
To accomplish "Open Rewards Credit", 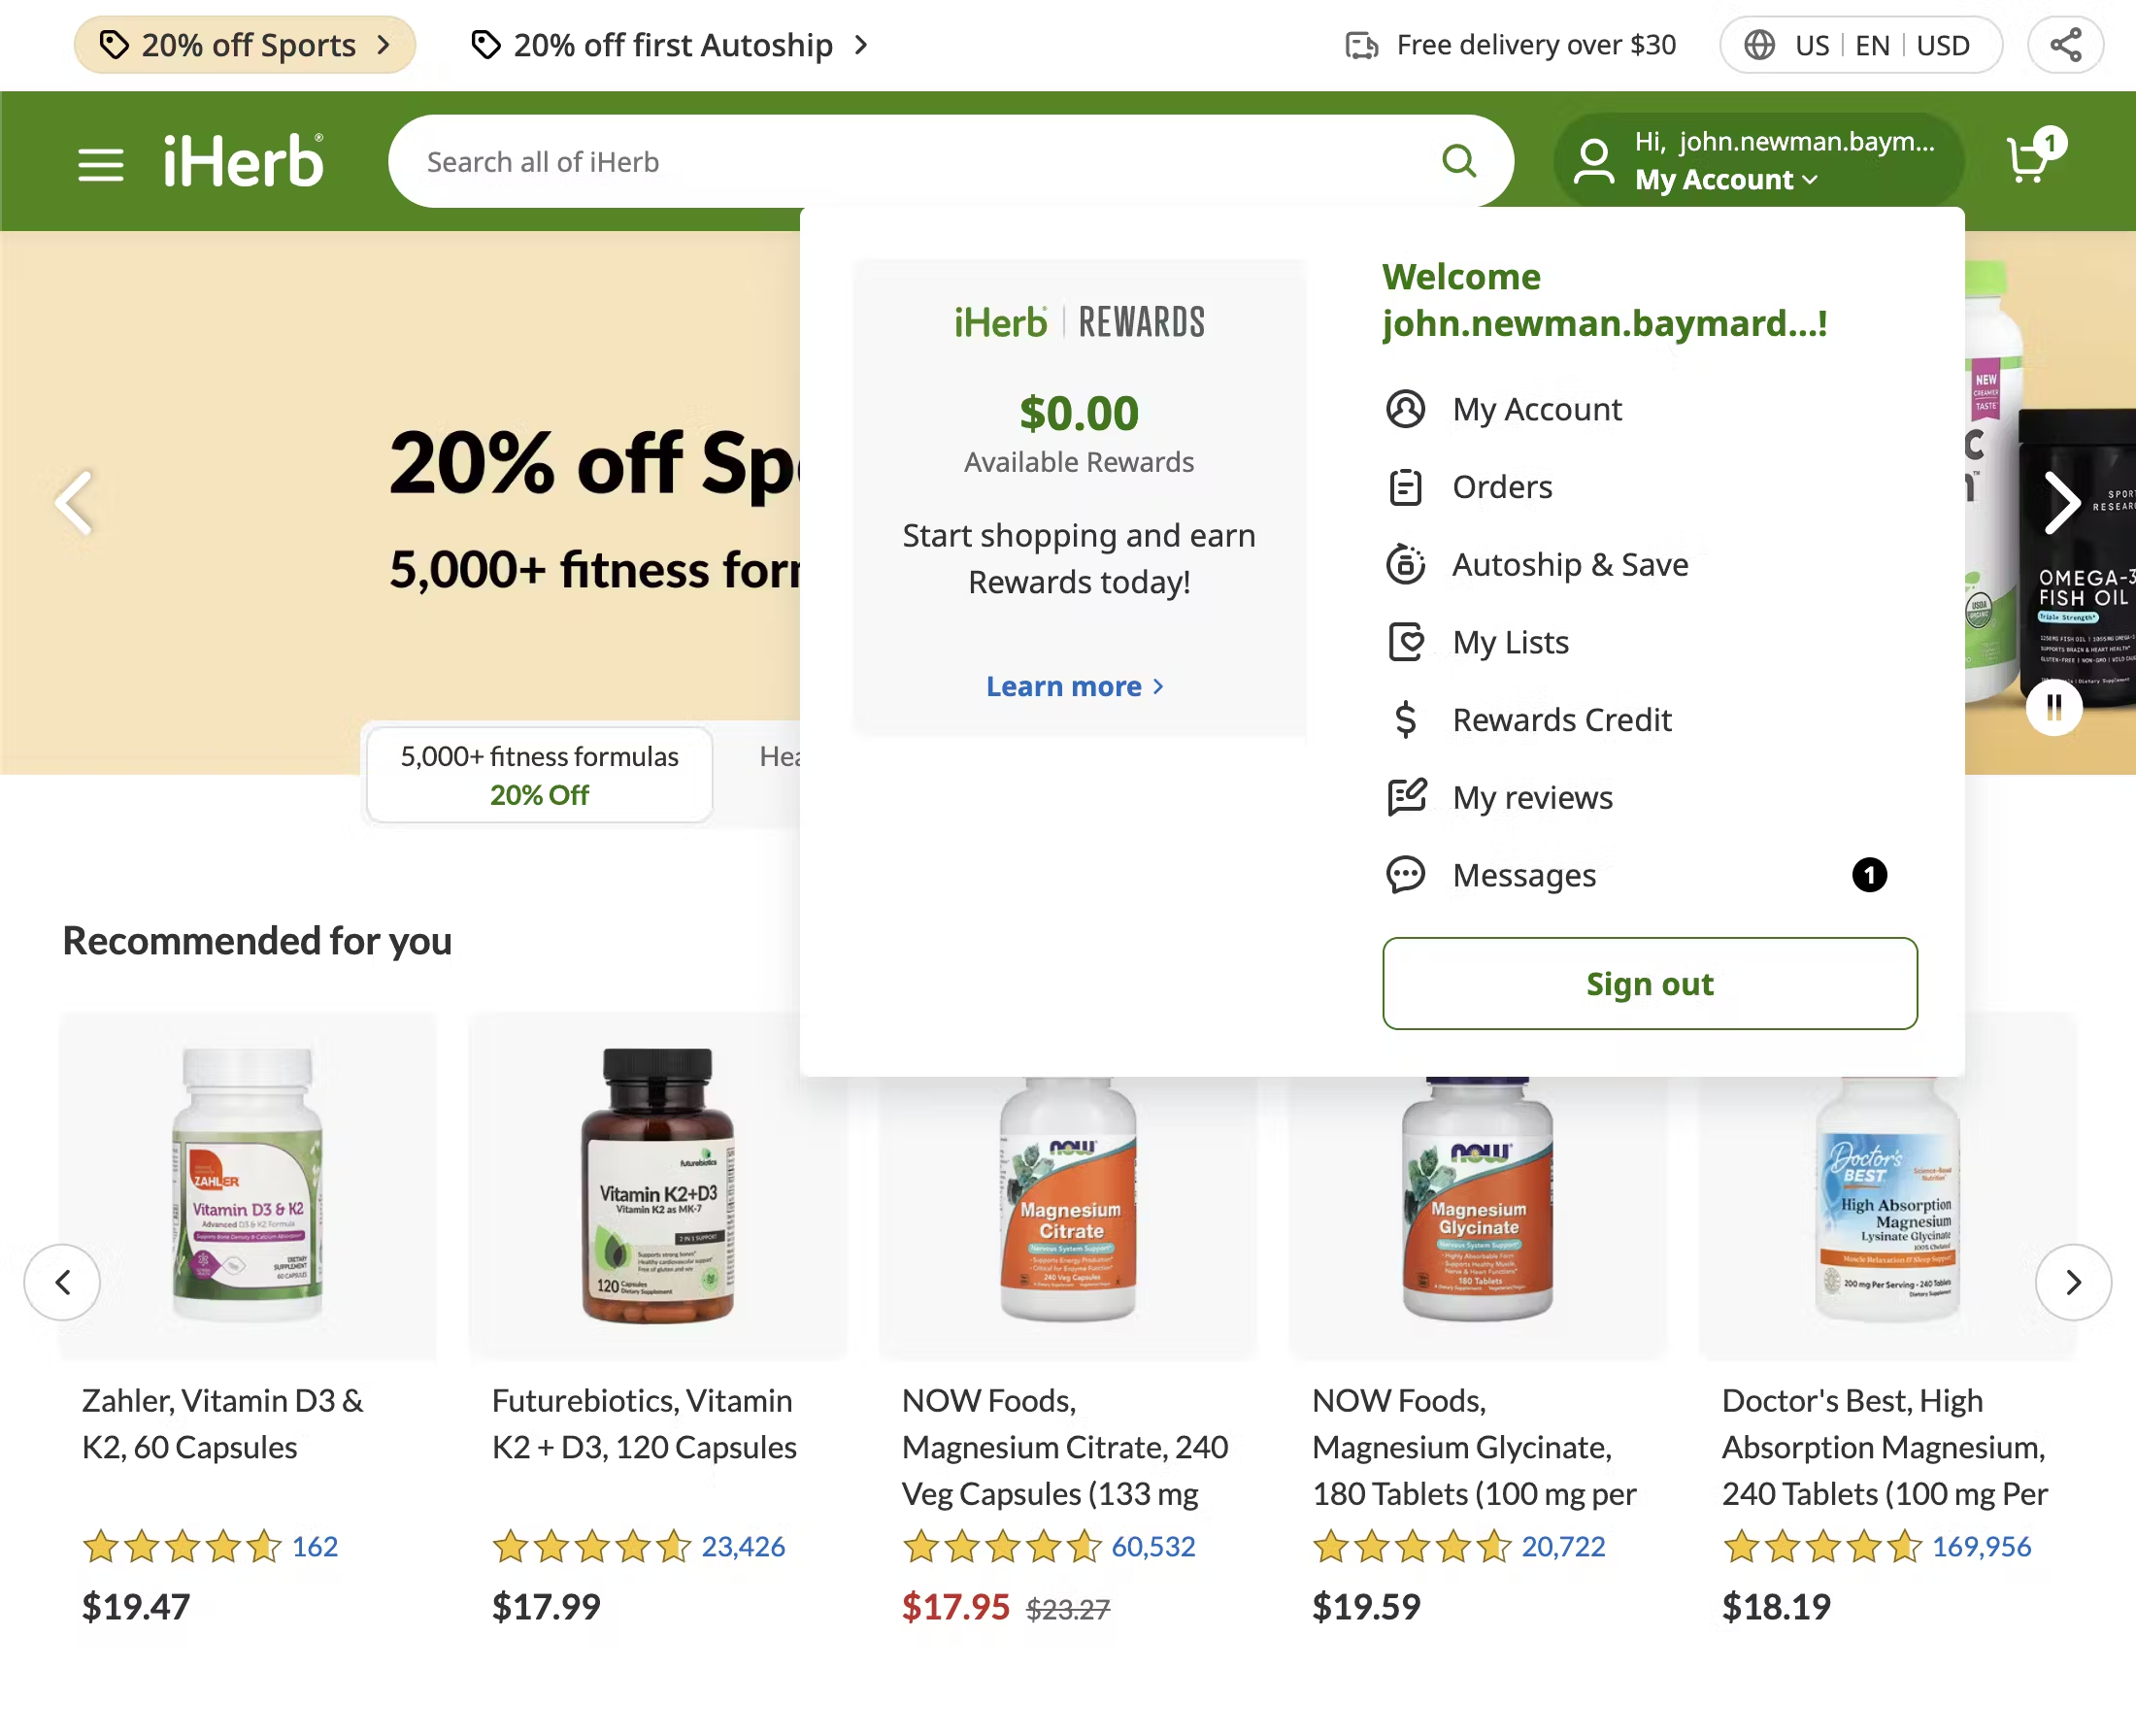I will pos(1562,719).
